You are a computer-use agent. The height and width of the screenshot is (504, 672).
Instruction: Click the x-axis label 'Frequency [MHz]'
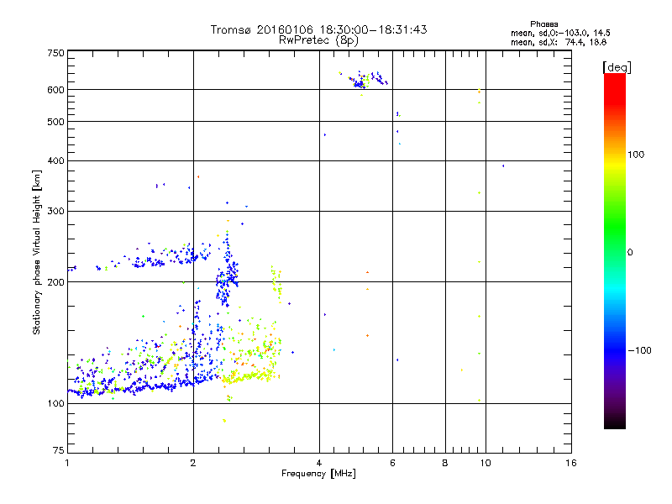(x=318, y=474)
